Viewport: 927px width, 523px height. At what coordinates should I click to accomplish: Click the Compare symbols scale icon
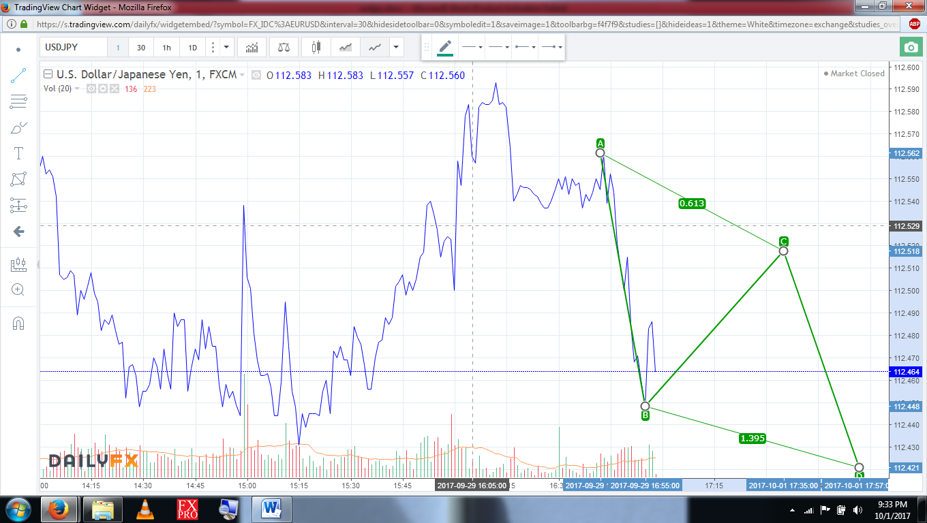[x=284, y=48]
